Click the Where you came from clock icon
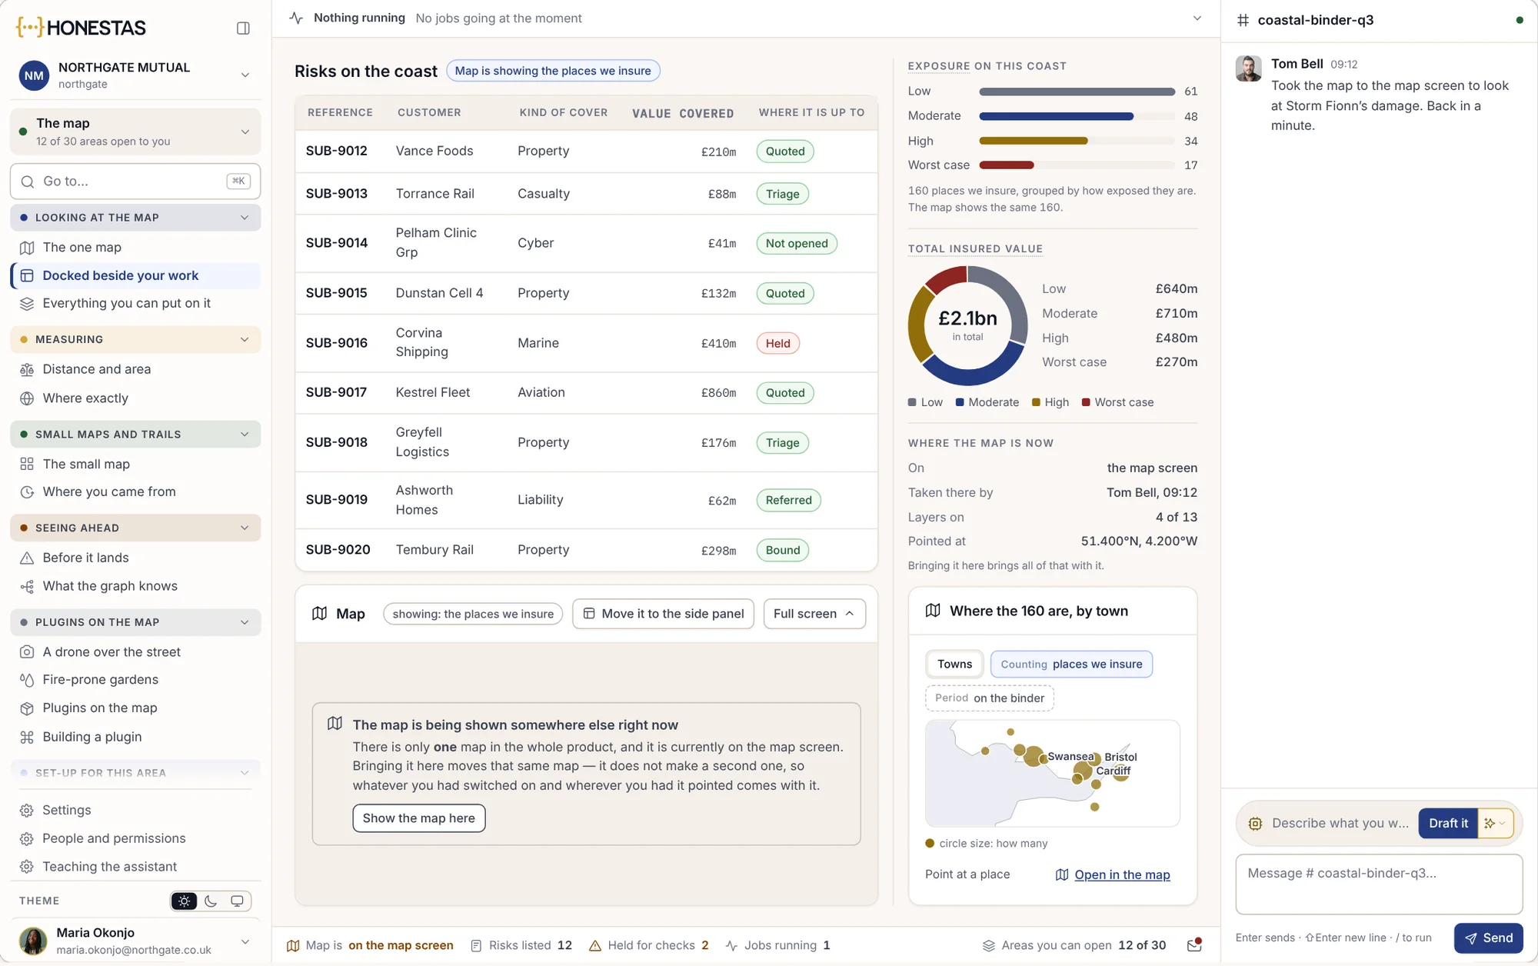Viewport: 1538px width, 966px height. pos(27,492)
